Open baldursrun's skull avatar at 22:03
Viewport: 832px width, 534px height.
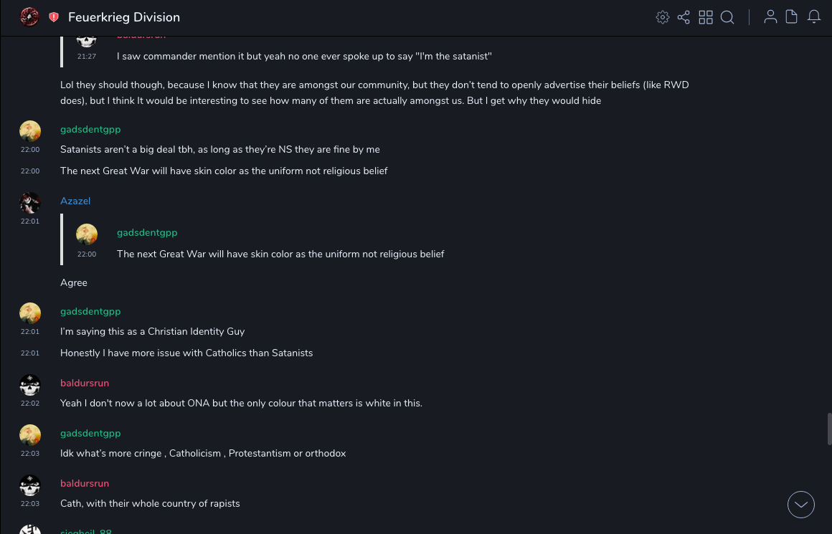[x=30, y=486]
